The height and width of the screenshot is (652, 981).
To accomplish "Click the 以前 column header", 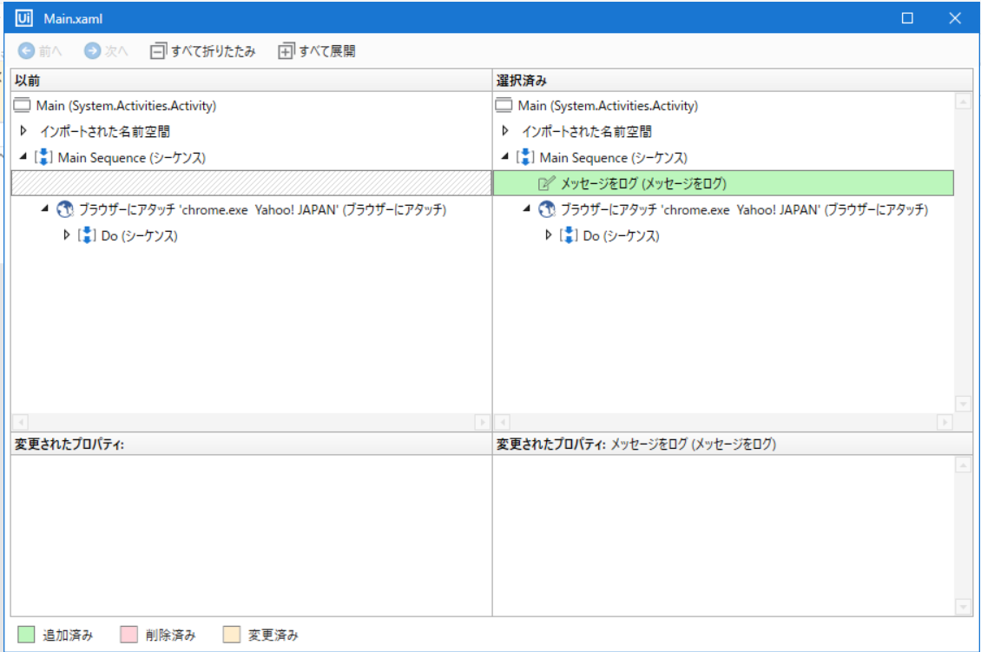I will (252, 80).
